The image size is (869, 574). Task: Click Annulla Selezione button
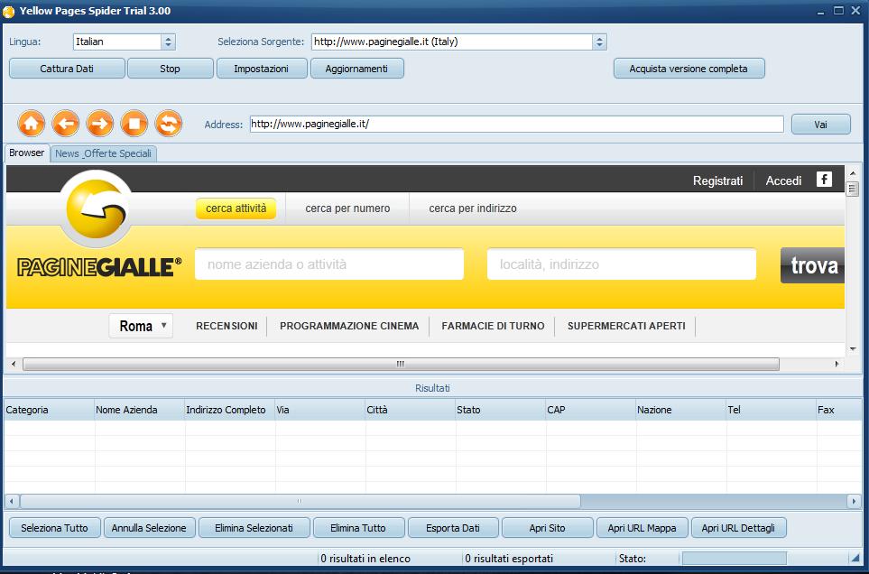(149, 528)
